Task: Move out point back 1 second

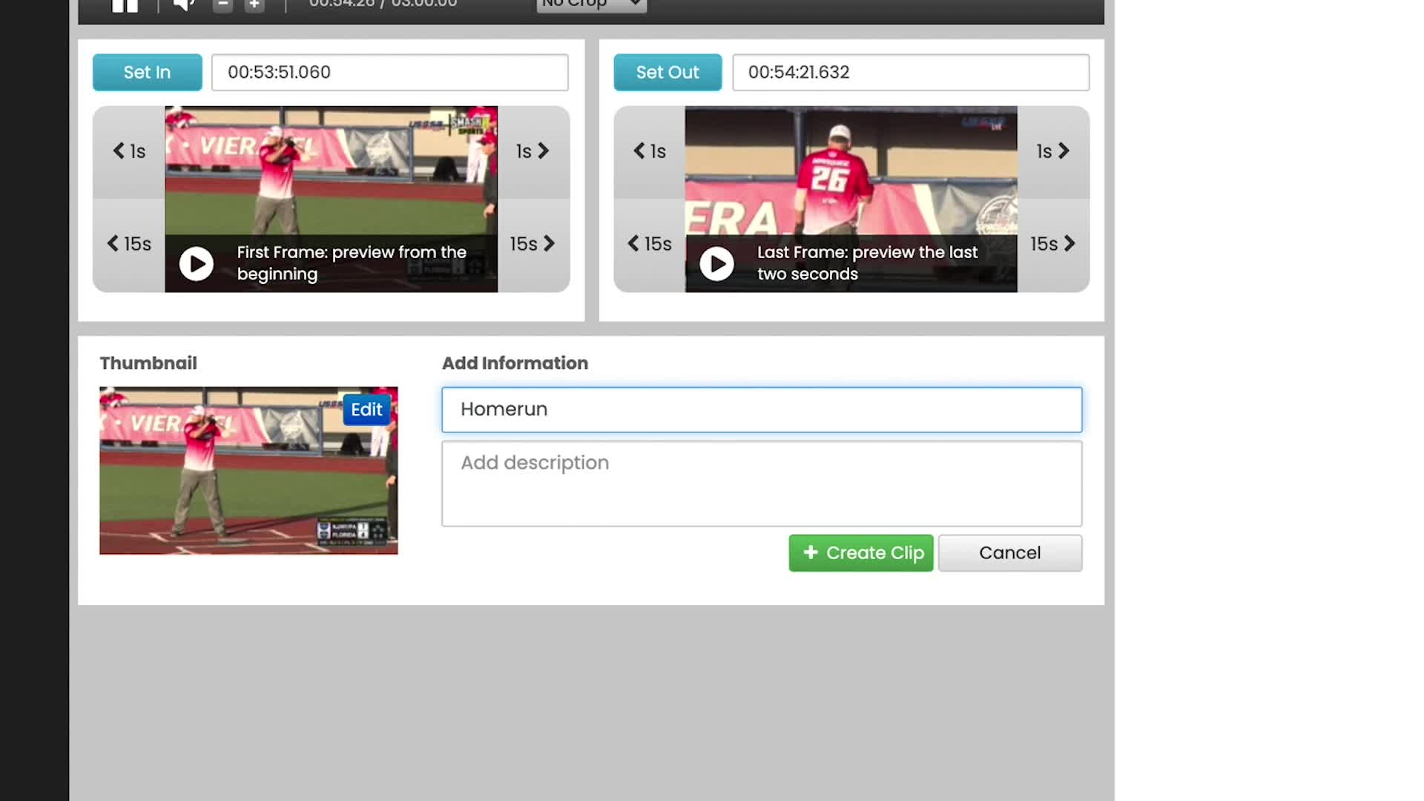Action: 650,151
